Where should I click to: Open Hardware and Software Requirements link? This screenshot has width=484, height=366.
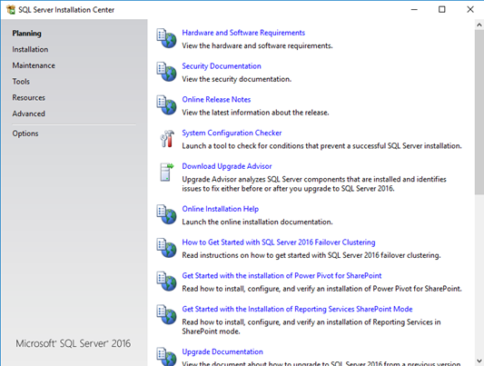click(x=243, y=33)
